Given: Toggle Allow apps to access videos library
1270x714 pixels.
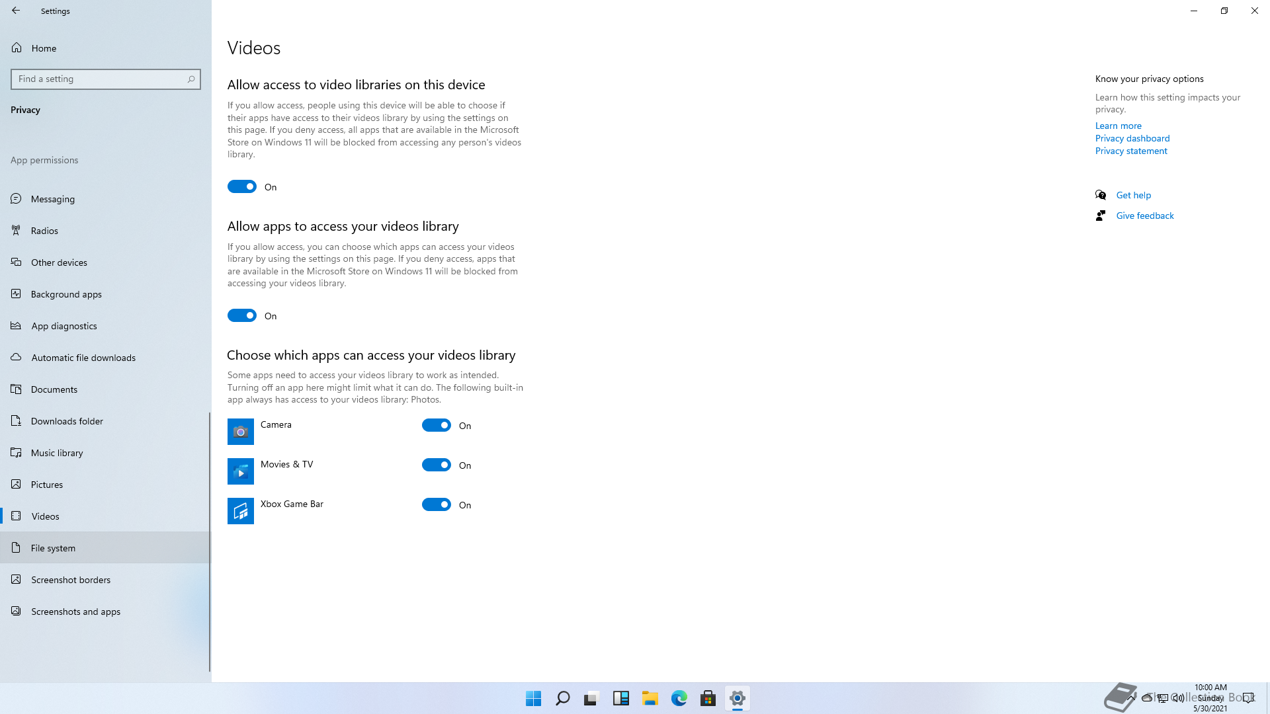Looking at the screenshot, I should tap(242, 315).
